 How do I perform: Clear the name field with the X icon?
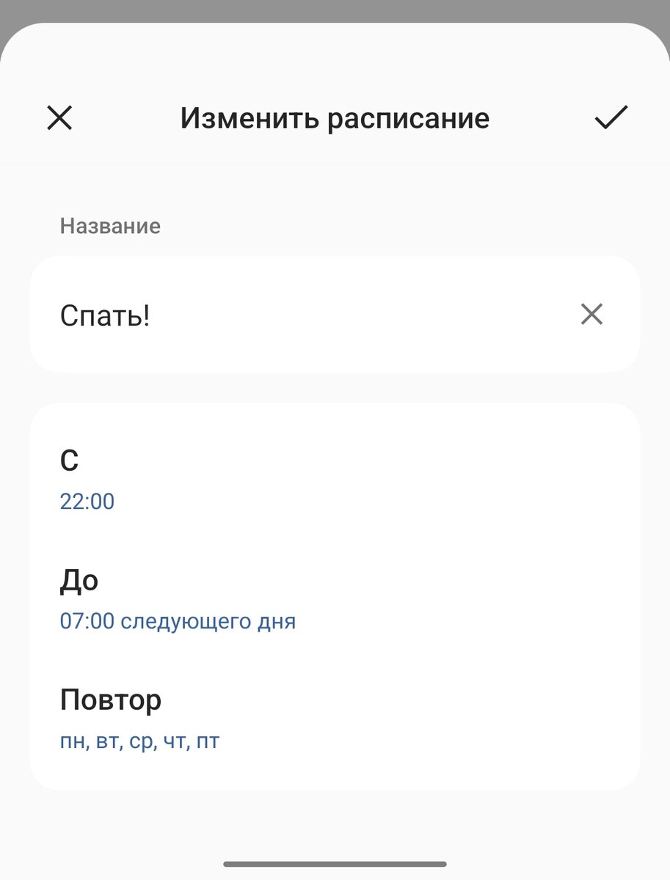[591, 315]
